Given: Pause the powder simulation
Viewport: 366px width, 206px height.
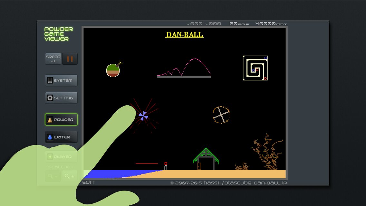Looking at the screenshot, I should point(70,59).
